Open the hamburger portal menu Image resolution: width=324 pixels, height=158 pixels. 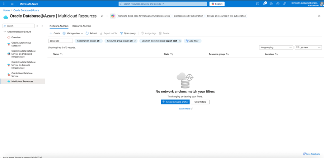point(12,4)
